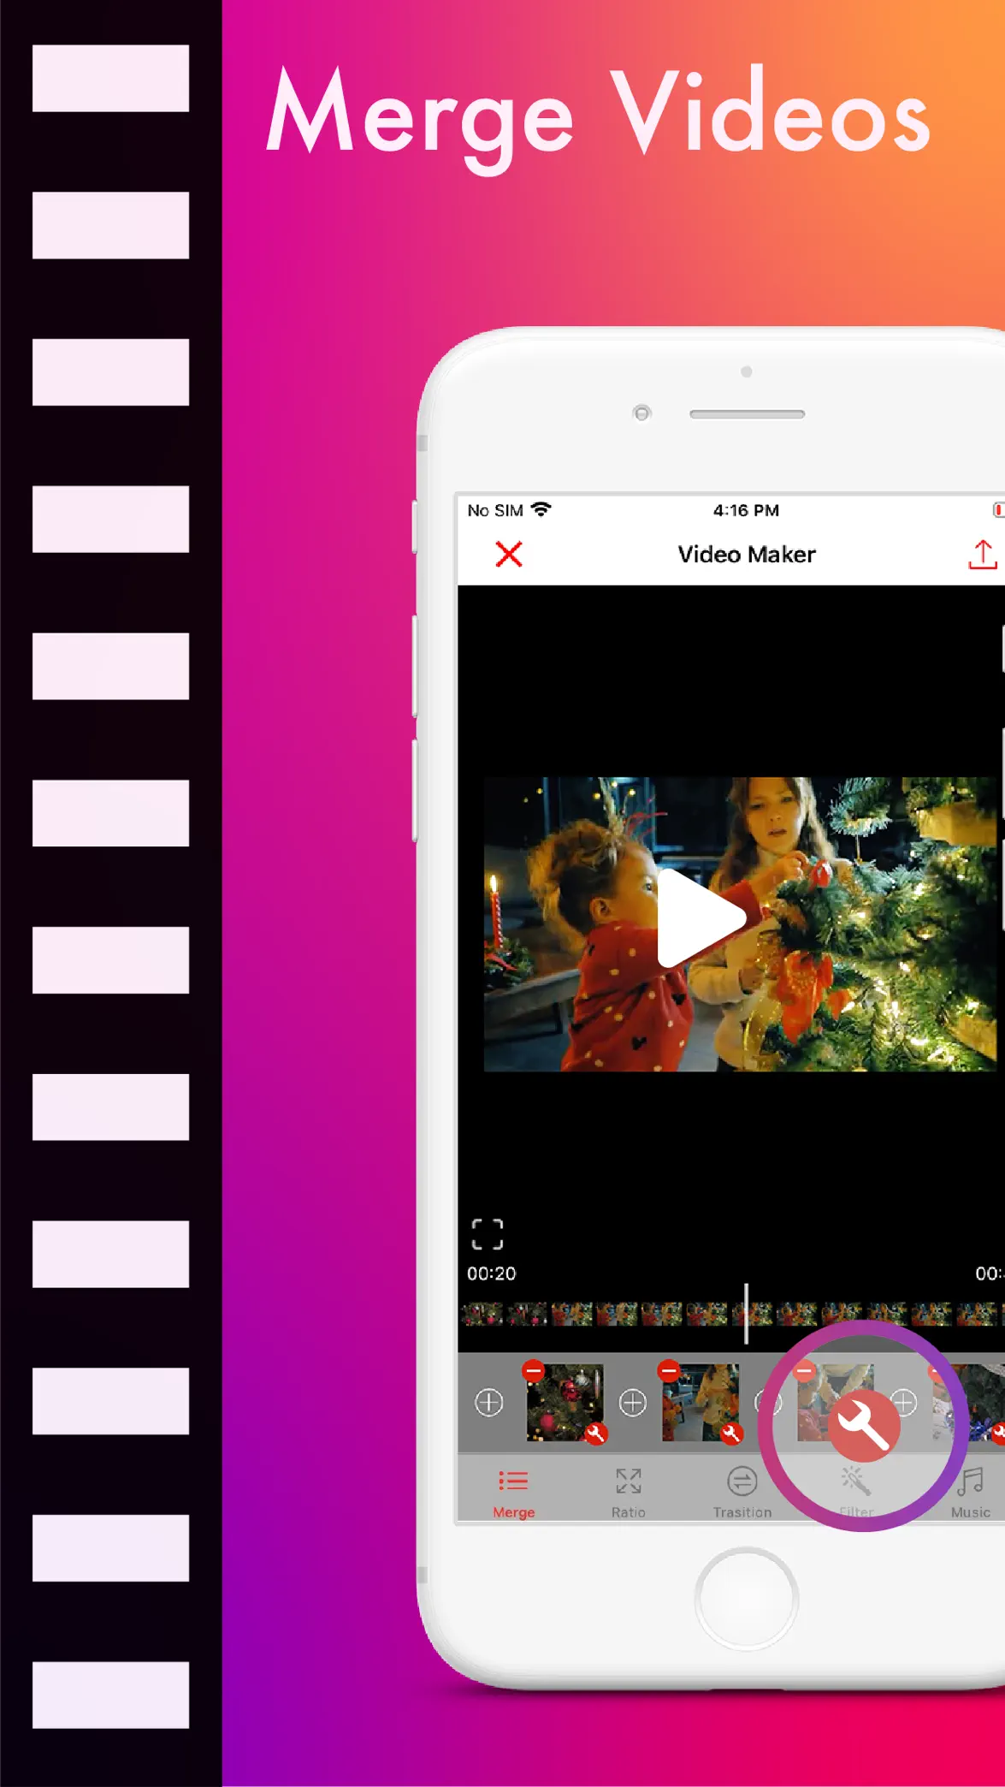Toggle fullscreen preview icon

[488, 1234]
